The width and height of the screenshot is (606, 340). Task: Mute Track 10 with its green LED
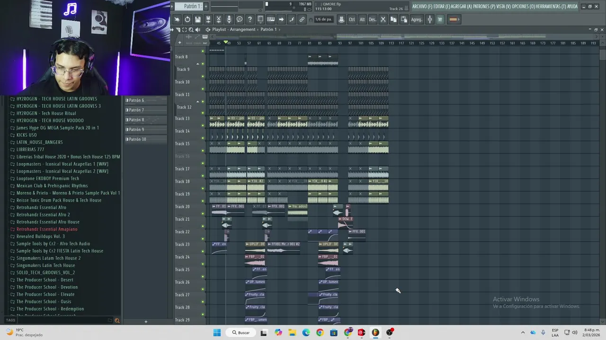pos(203,89)
